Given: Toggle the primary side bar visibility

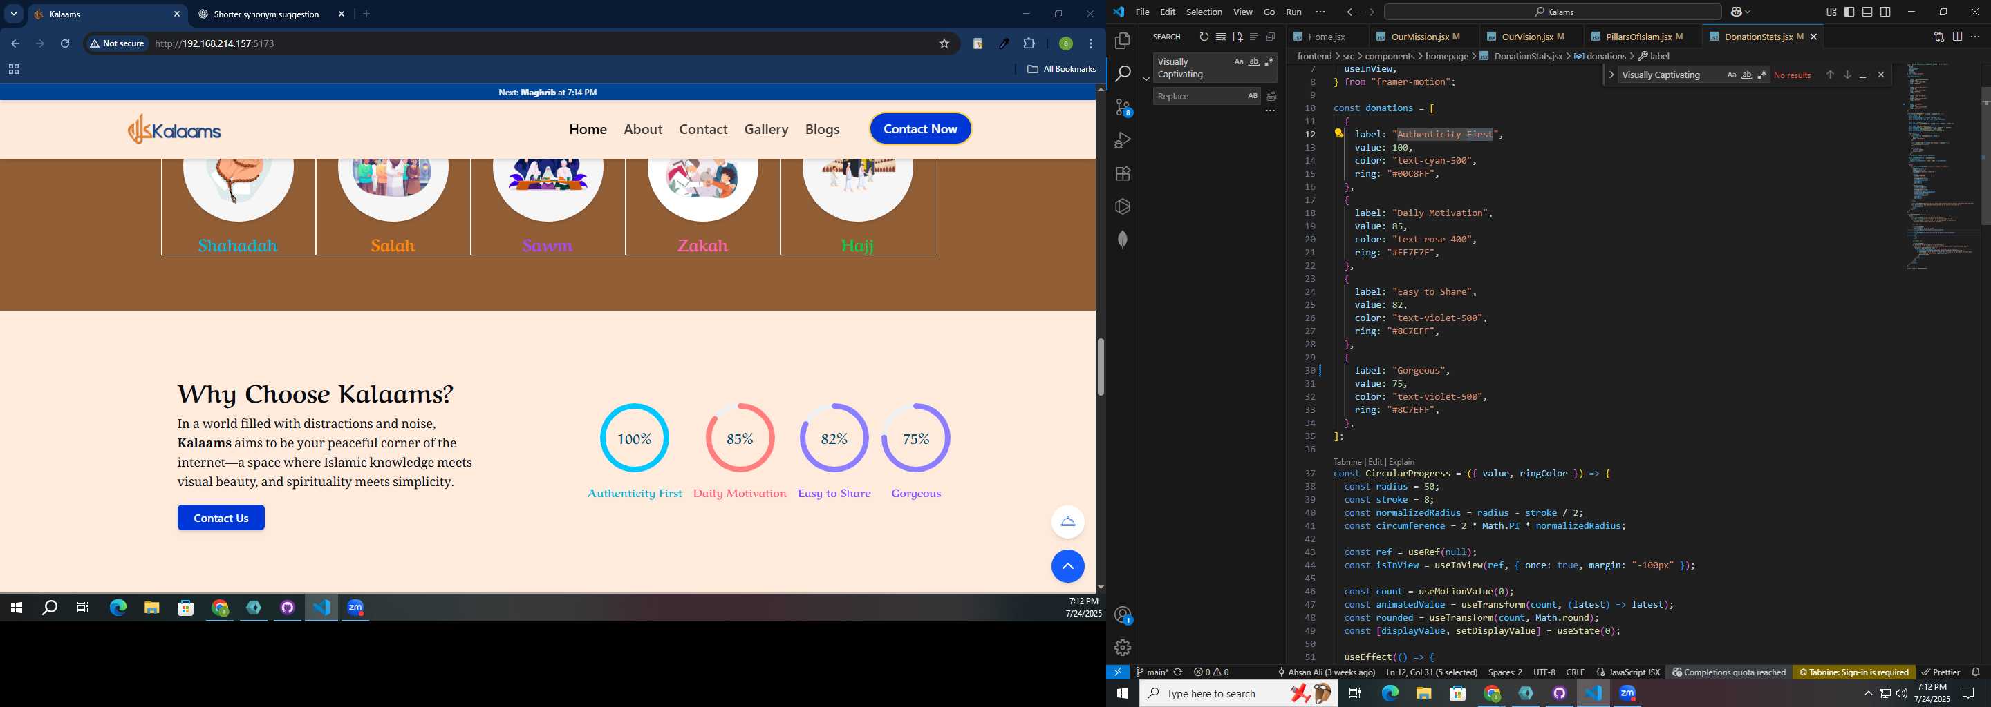Looking at the screenshot, I should [x=1849, y=12].
